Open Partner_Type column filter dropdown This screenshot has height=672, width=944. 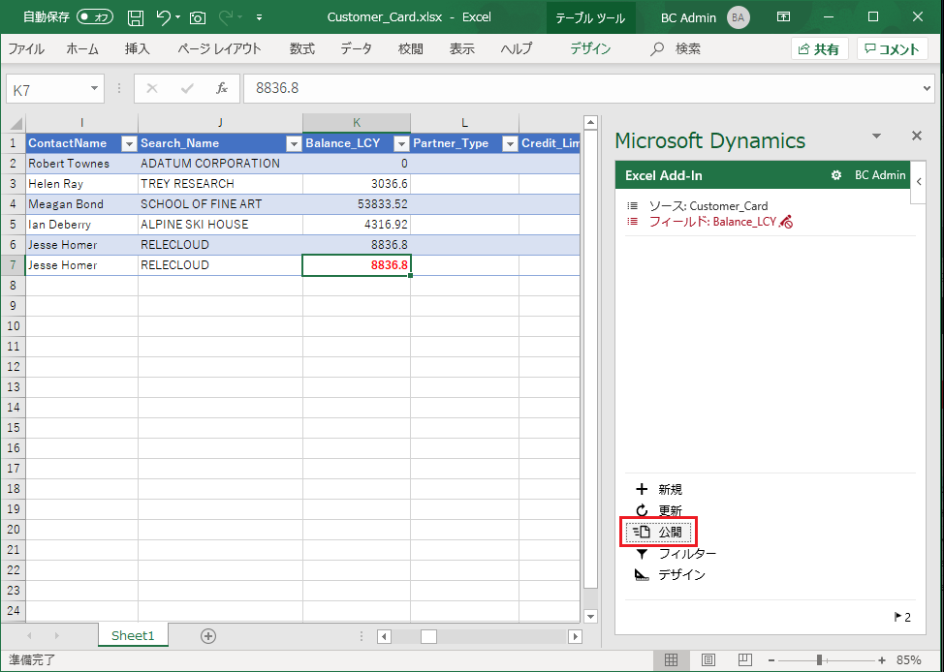[x=510, y=143]
